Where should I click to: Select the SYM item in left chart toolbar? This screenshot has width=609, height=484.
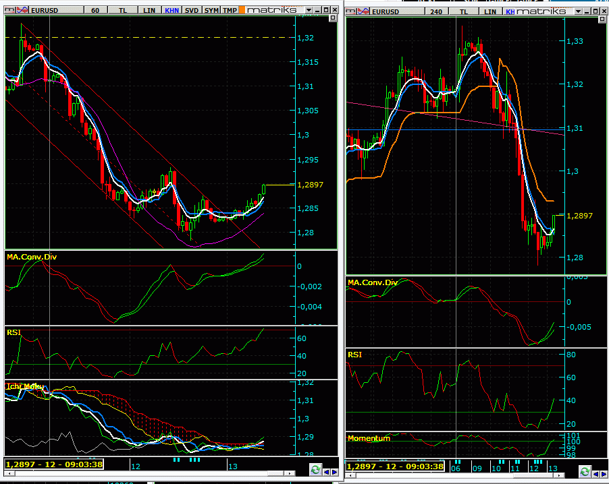211,10
